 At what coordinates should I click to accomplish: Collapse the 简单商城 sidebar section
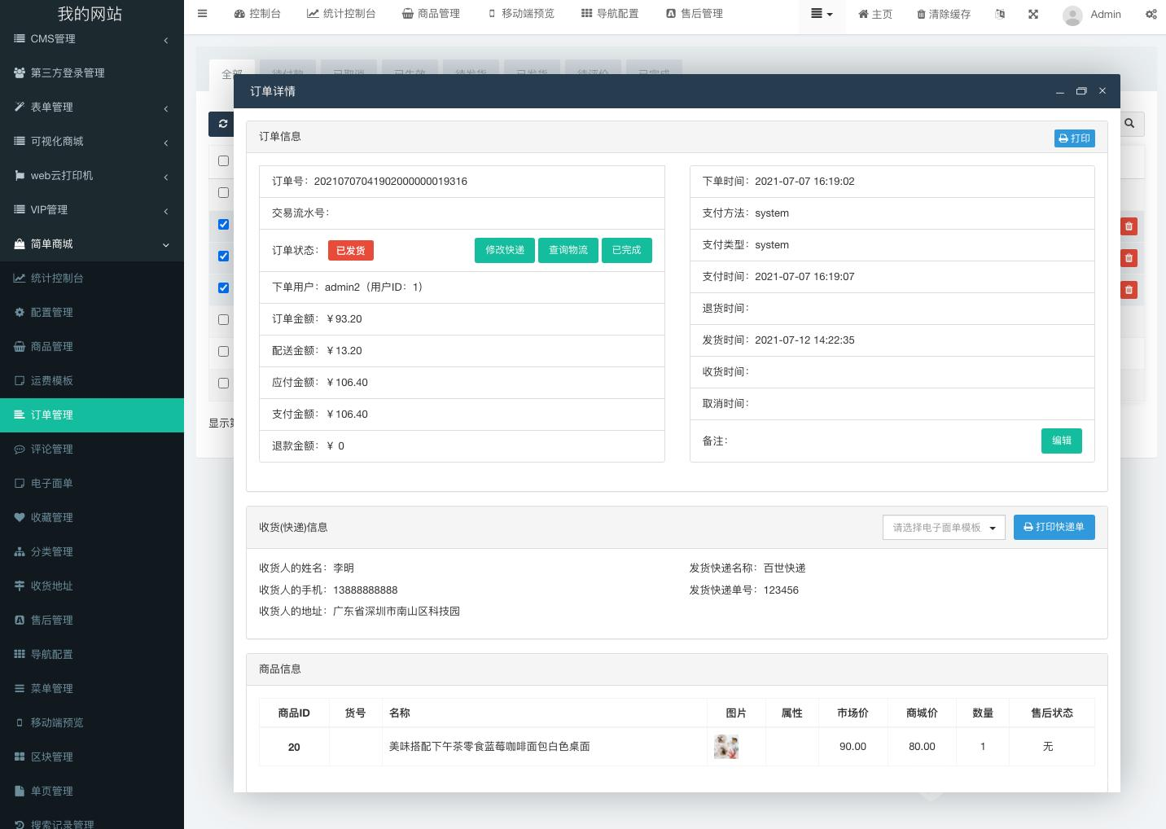[90, 243]
